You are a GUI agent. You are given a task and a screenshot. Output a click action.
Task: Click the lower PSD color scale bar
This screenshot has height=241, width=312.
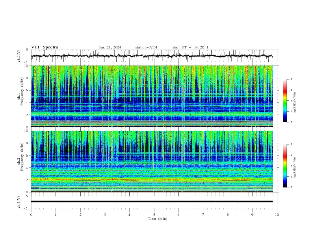coord(285,166)
